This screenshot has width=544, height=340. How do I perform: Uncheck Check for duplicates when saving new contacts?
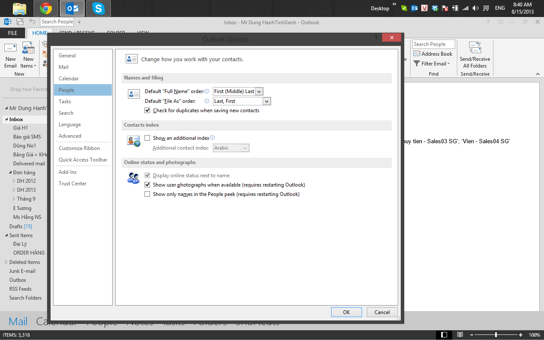click(147, 110)
